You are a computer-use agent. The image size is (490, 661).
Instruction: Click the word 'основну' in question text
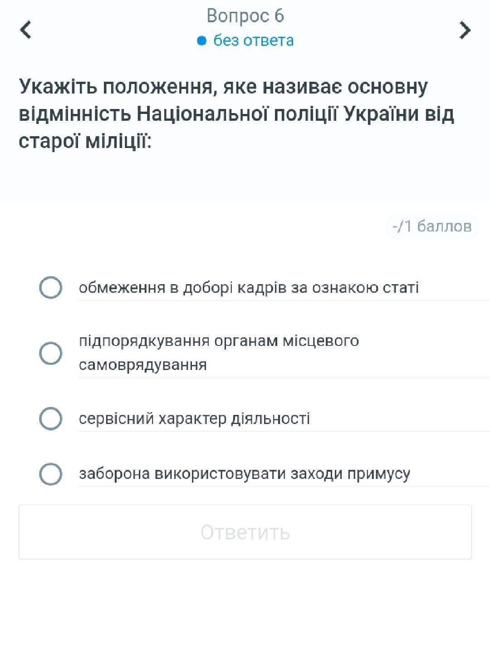click(x=387, y=87)
